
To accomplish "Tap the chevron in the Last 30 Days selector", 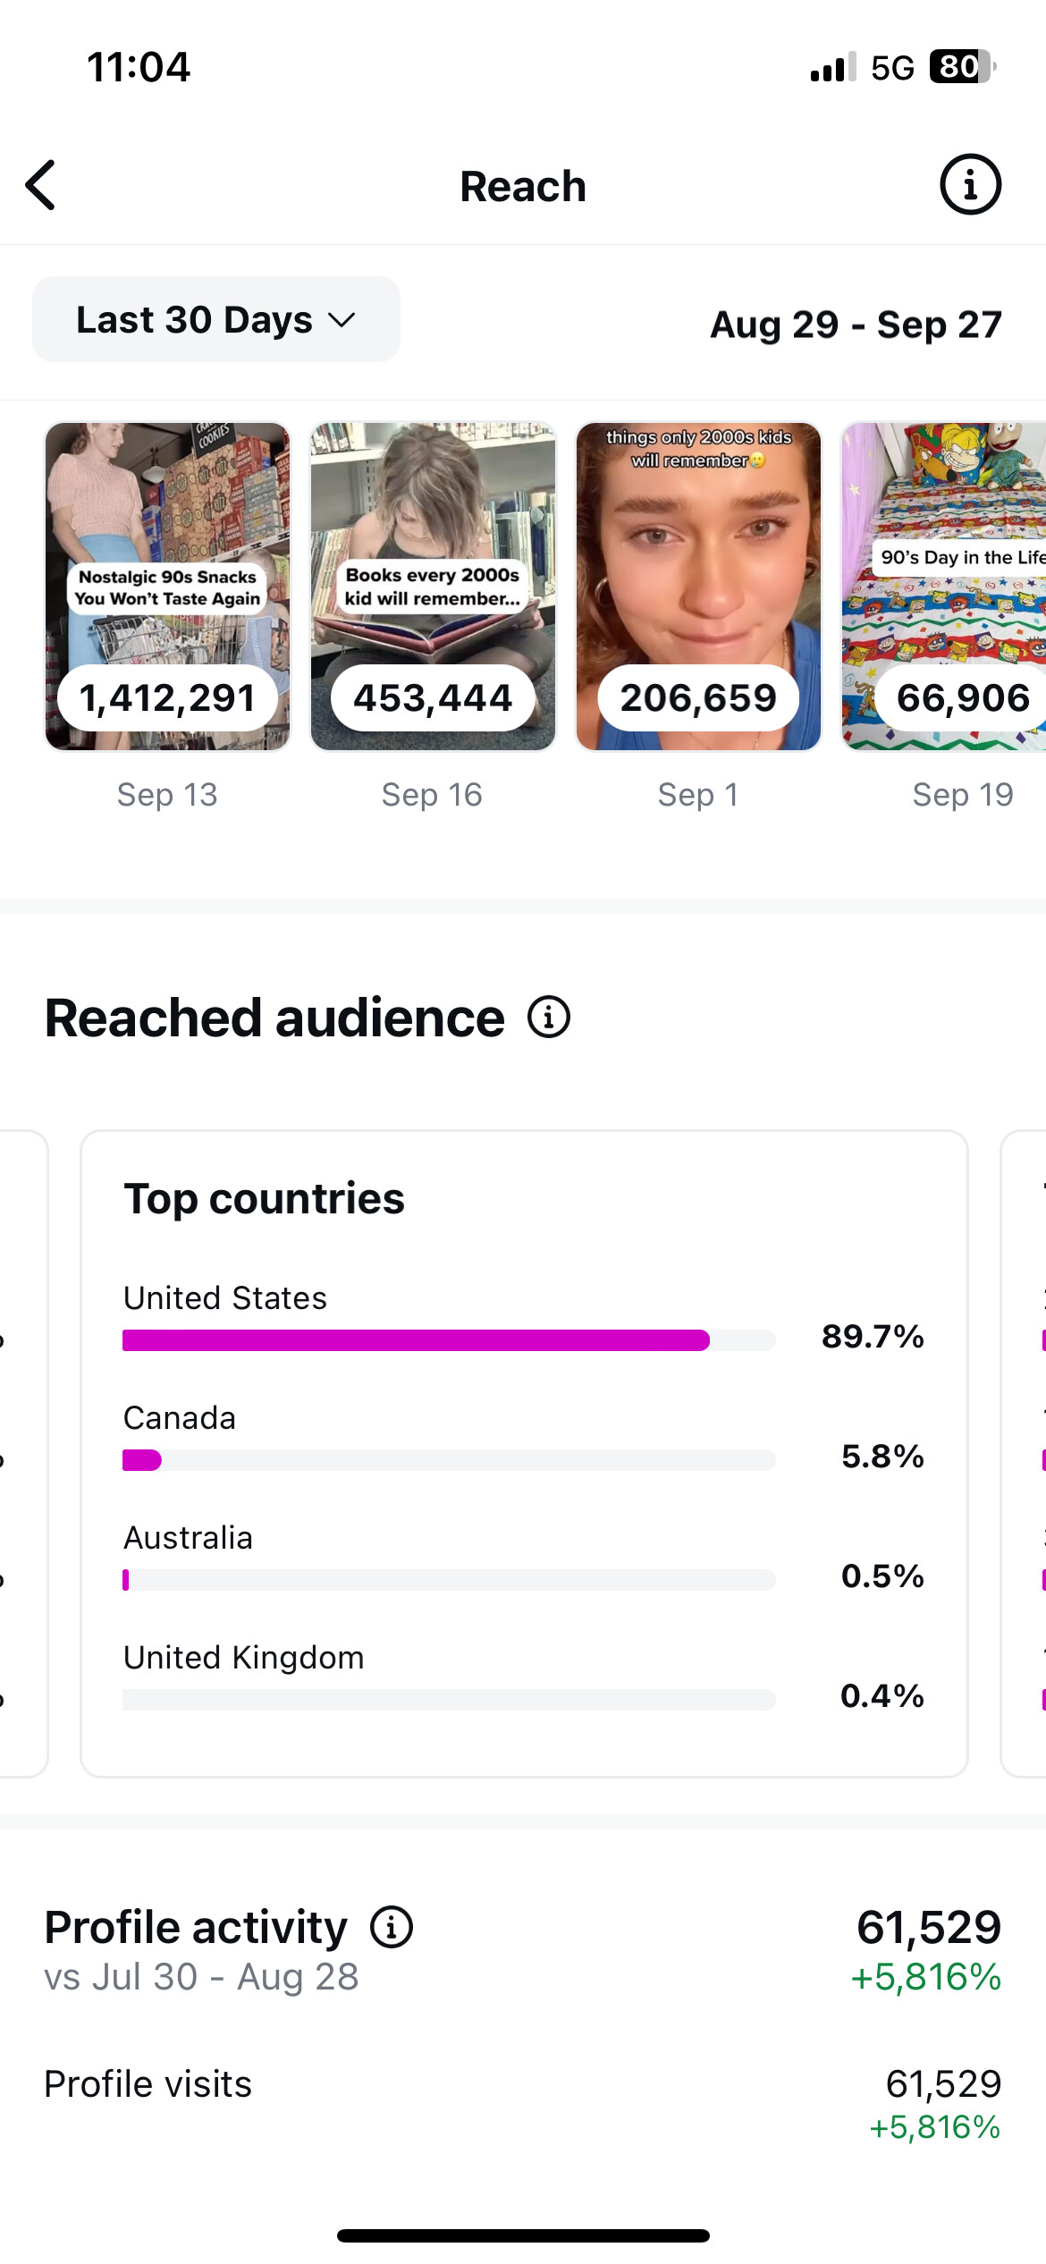I will click(x=342, y=320).
